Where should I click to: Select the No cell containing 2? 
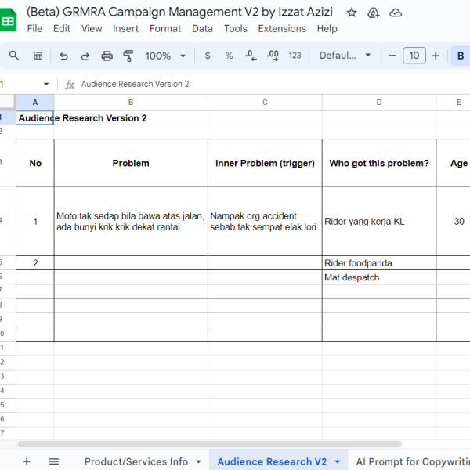point(35,263)
